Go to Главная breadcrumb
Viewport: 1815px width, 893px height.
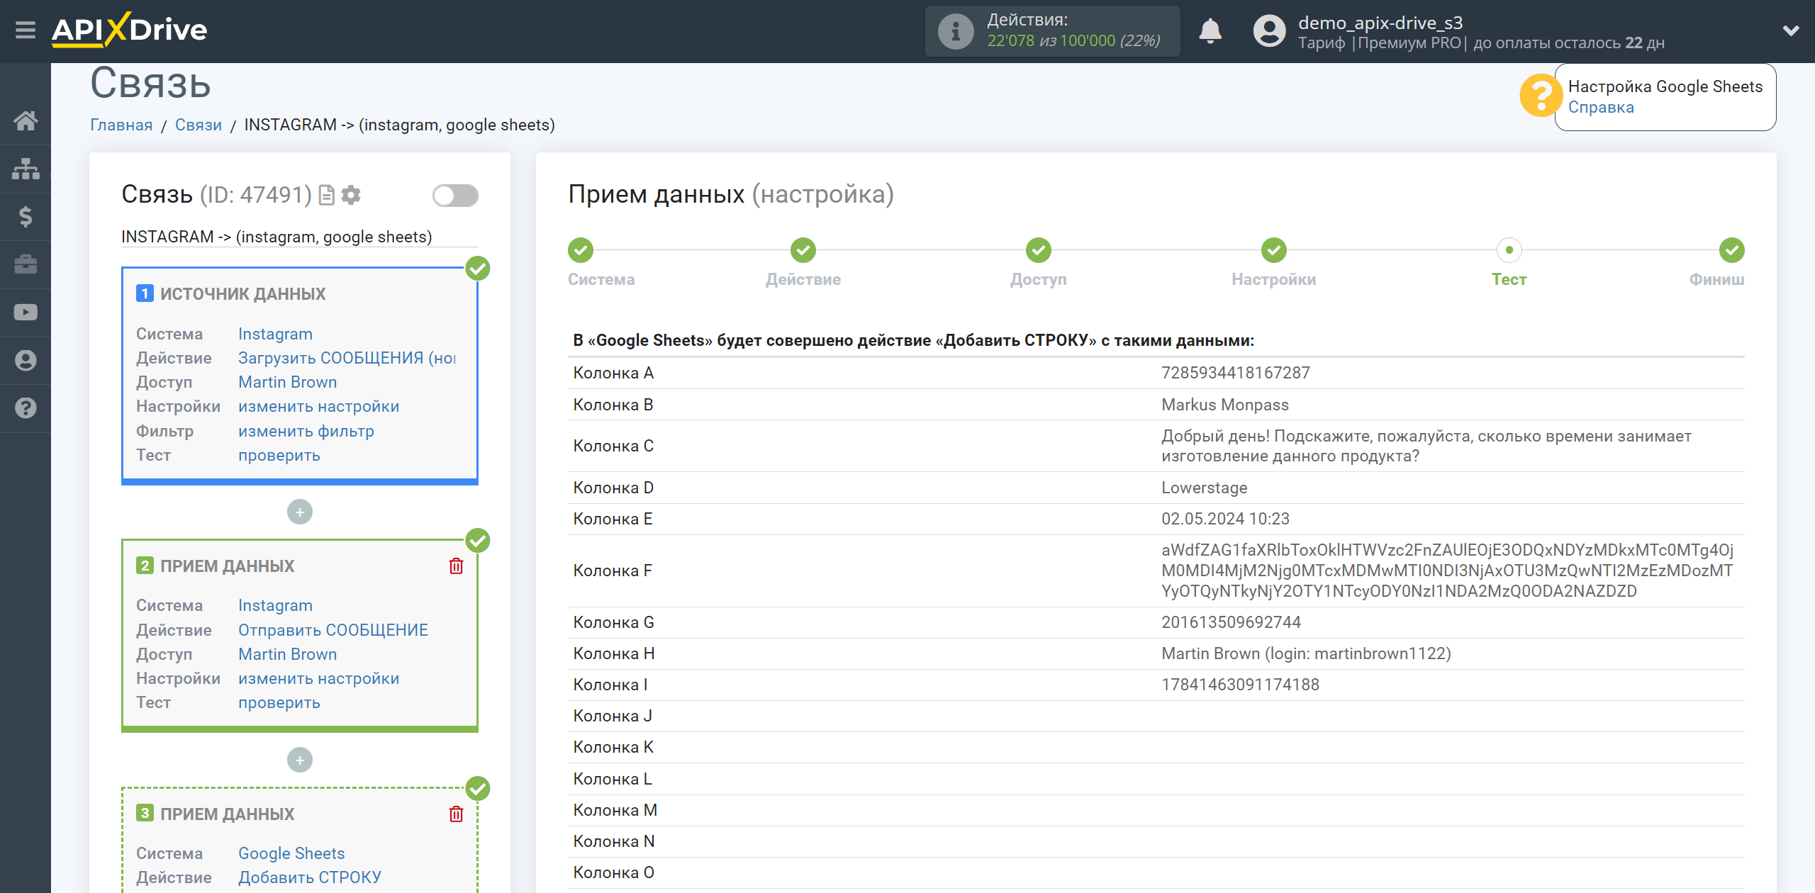(121, 125)
